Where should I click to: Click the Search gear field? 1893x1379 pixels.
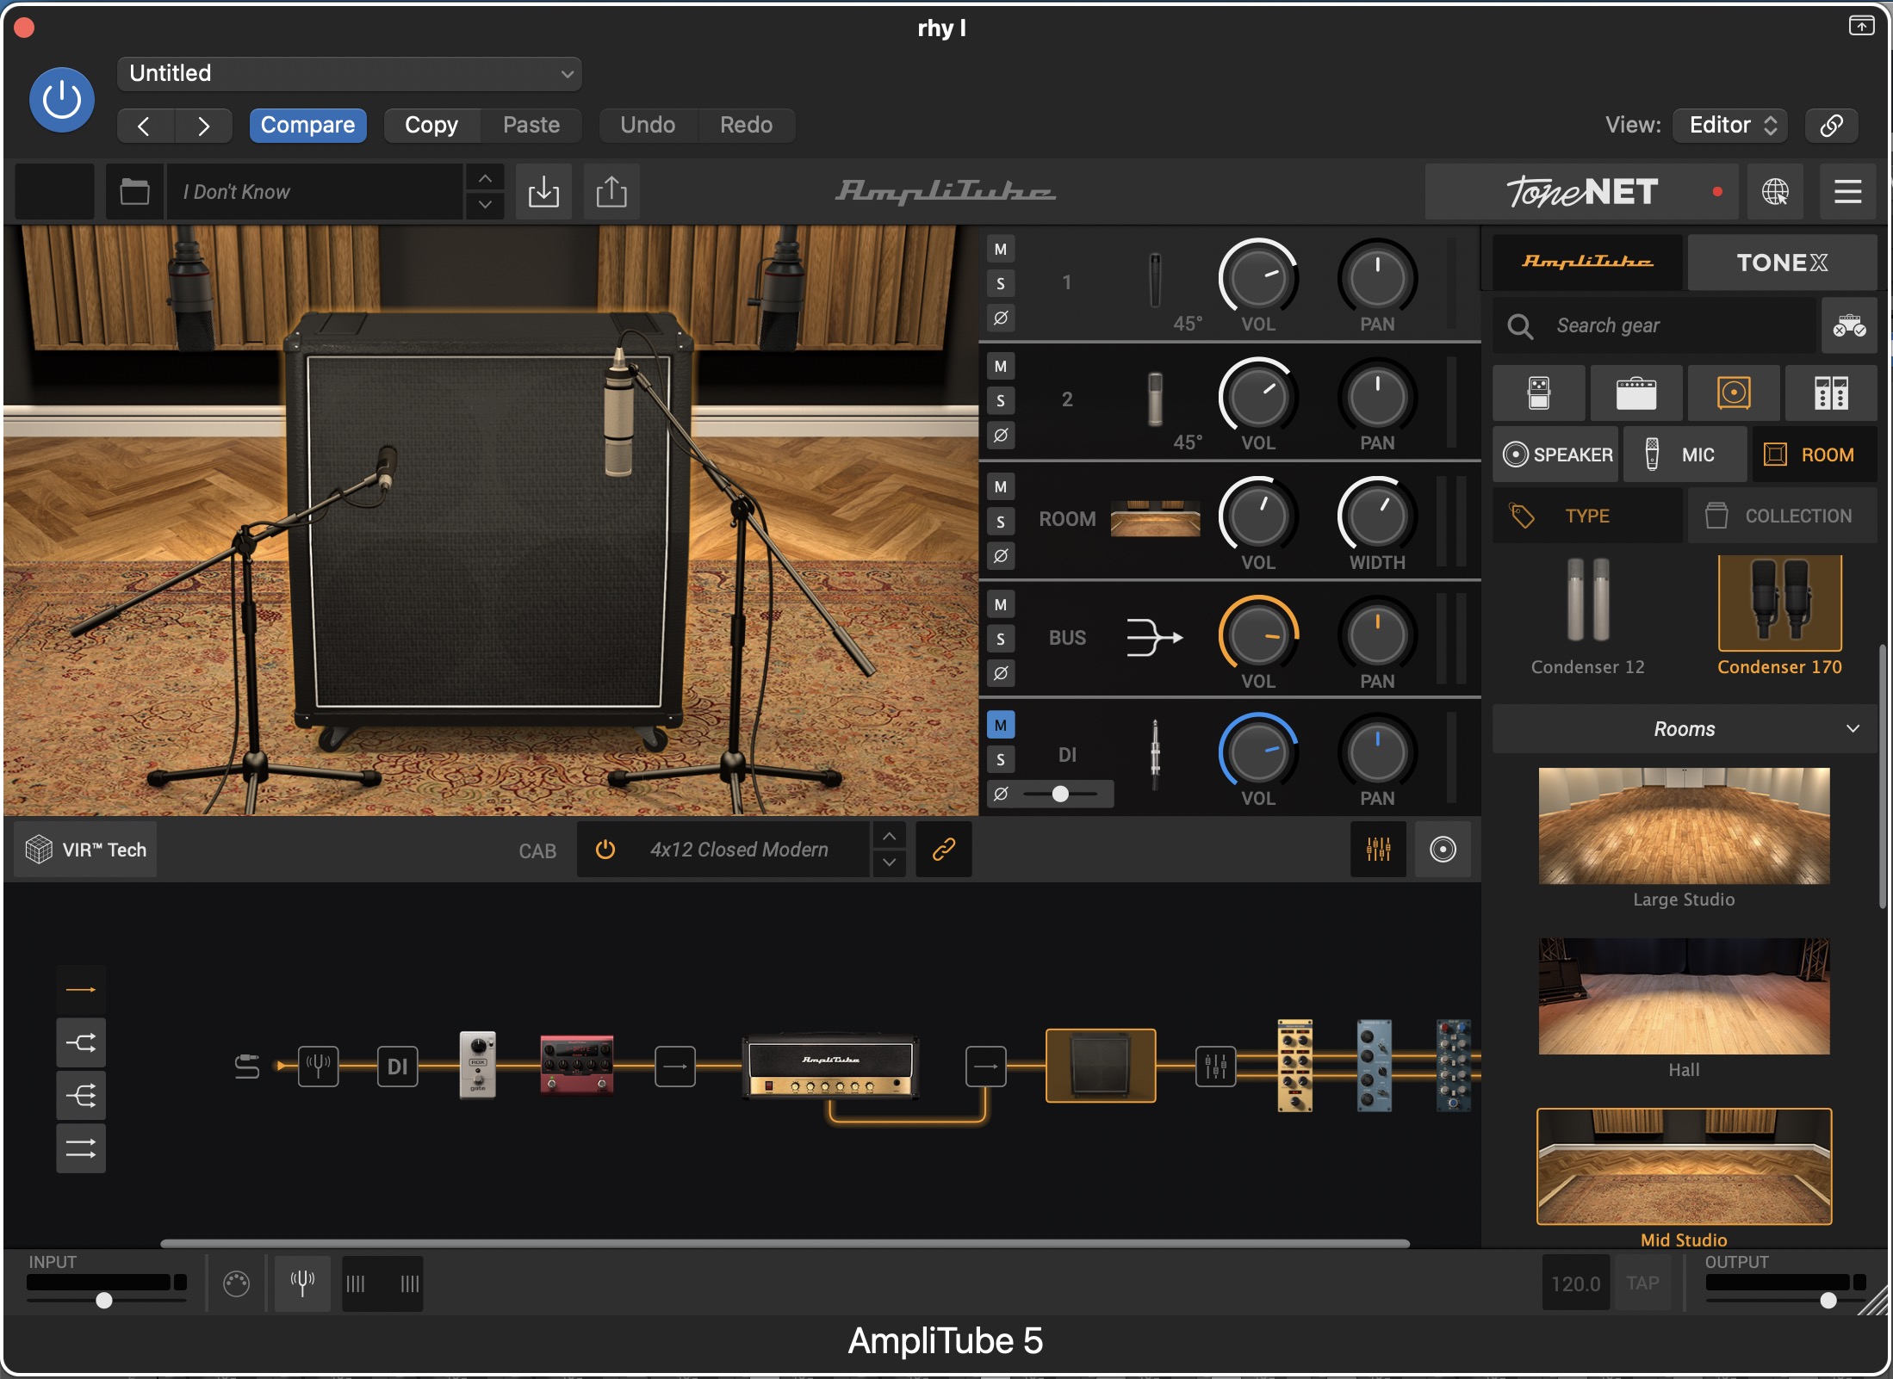coord(1654,325)
